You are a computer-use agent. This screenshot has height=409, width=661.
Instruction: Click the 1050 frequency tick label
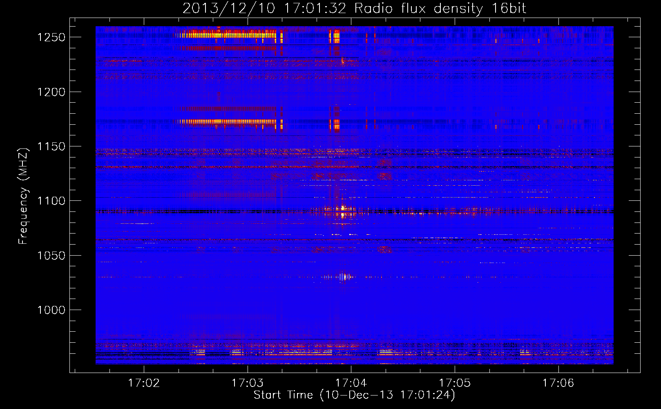click(51, 256)
